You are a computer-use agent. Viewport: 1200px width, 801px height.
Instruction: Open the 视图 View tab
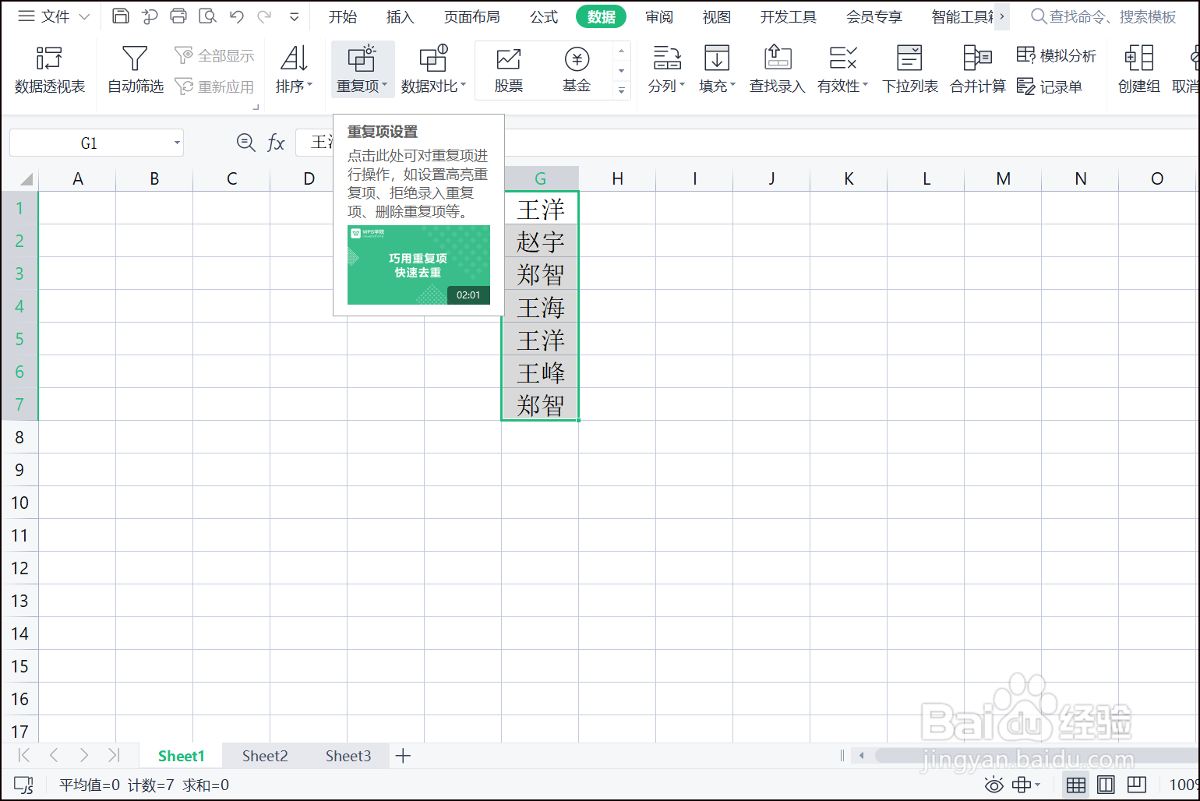click(717, 16)
